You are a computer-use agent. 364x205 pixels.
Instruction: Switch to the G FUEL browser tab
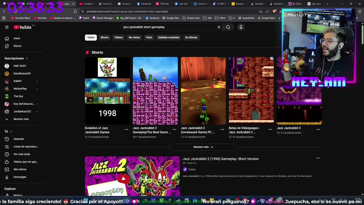pyautogui.click(x=219, y=4)
